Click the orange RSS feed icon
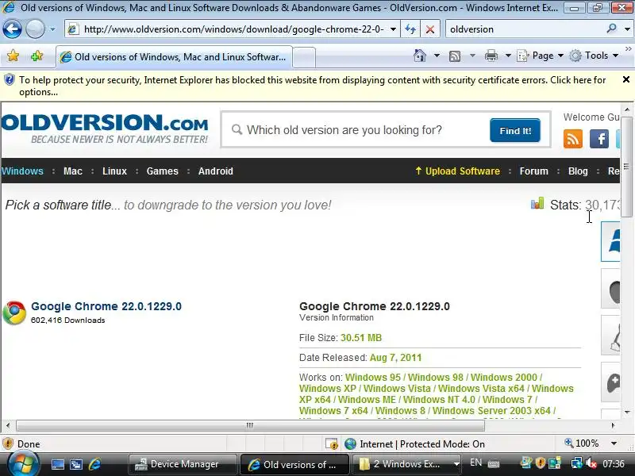 click(x=573, y=140)
